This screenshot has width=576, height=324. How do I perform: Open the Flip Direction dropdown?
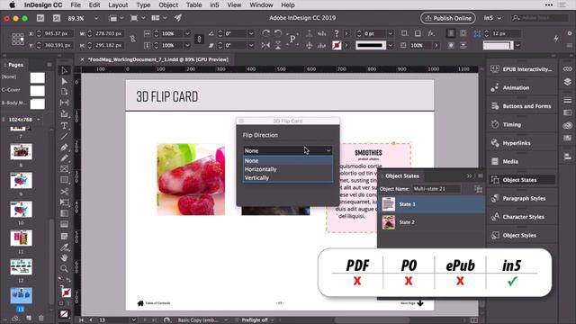coord(288,150)
